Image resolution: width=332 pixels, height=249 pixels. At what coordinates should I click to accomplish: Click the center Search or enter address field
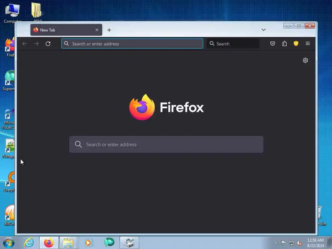tap(166, 144)
